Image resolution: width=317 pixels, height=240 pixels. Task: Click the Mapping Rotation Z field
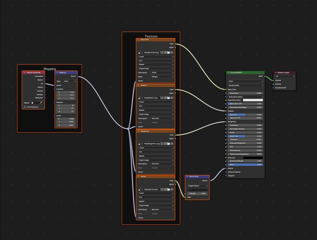point(66,112)
